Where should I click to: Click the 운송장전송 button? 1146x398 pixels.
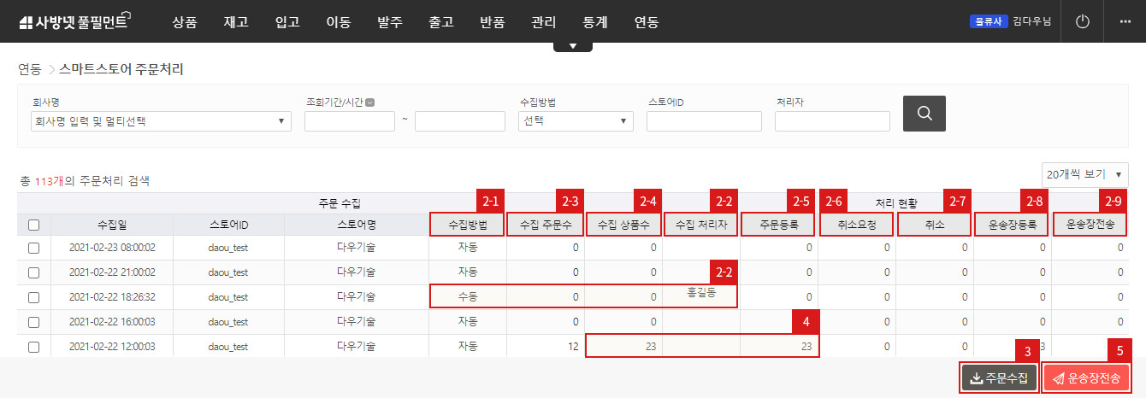point(1086,378)
